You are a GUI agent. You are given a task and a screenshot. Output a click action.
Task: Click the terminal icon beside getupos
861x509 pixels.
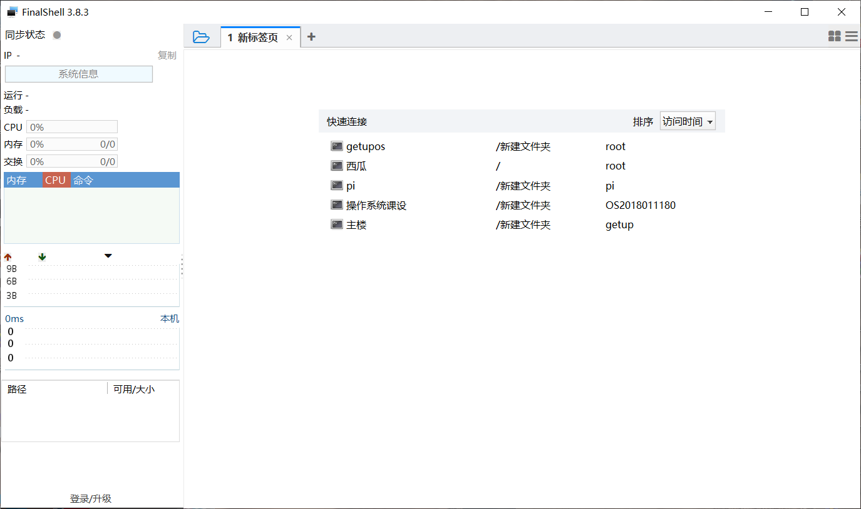point(336,146)
